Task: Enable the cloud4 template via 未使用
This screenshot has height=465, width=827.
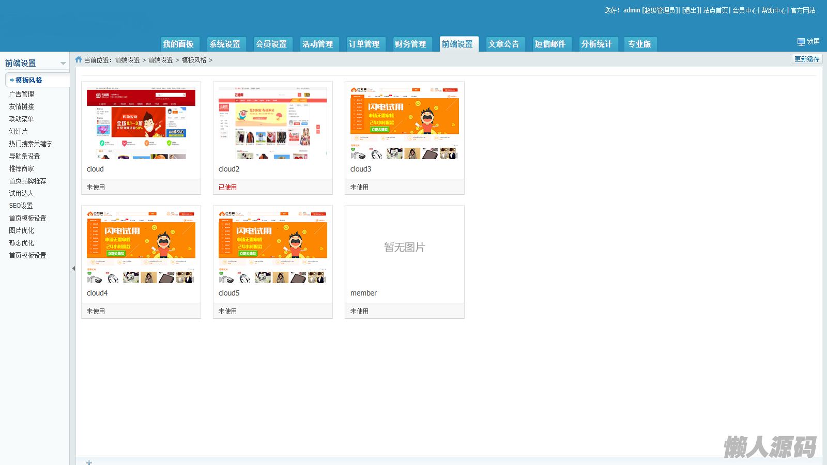Action: pos(96,311)
